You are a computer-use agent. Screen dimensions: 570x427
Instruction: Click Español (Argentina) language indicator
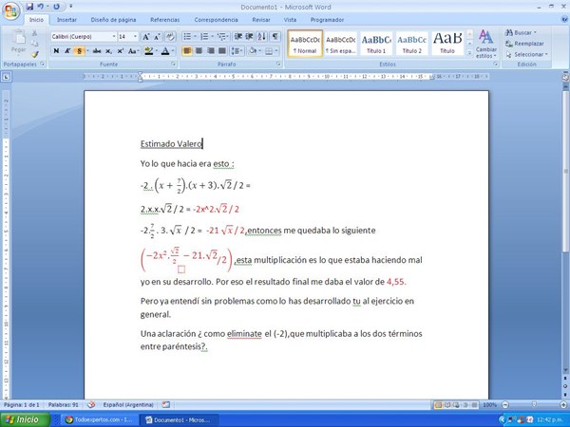(128, 404)
